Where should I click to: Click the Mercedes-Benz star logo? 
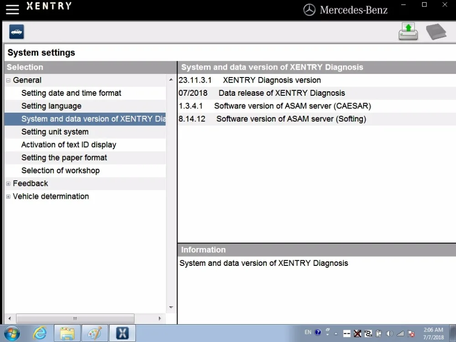[309, 10]
